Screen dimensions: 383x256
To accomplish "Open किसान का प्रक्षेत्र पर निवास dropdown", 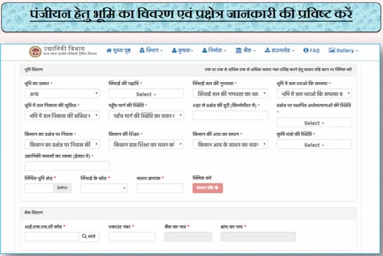I will [x=62, y=144].
